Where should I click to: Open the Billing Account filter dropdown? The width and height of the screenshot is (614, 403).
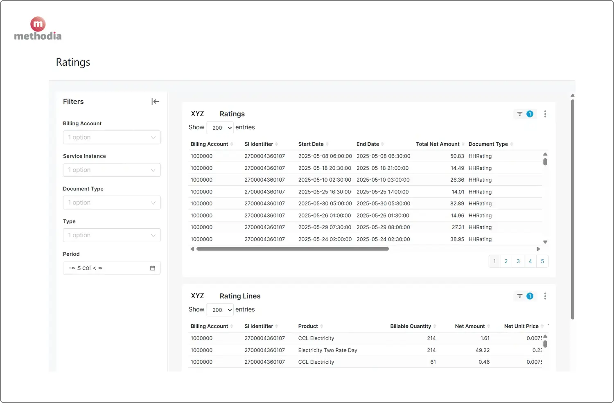tap(112, 137)
